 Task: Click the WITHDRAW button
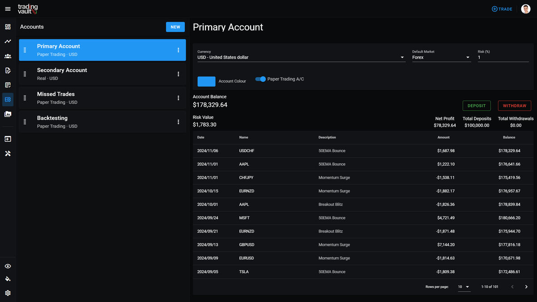click(514, 106)
